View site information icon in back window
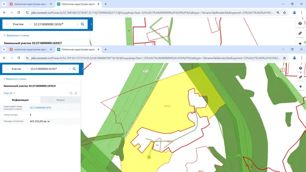The height and width of the screenshot is (172, 306). pyautogui.click(x=27, y=12)
